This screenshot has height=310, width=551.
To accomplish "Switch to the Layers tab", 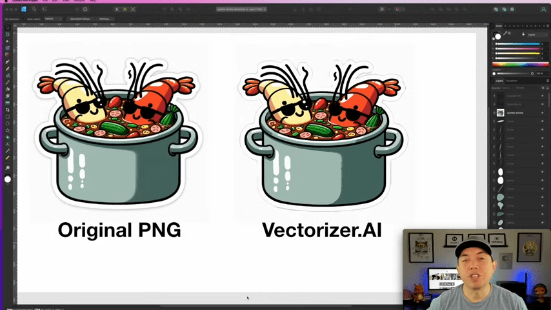I will pyautogui.click(x=499, y=81).
